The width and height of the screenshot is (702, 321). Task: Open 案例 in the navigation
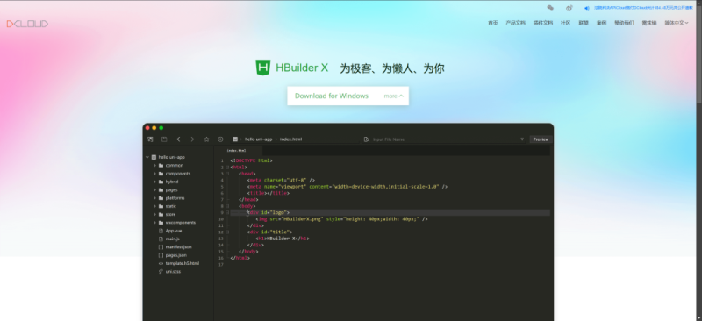click(601, 23)
